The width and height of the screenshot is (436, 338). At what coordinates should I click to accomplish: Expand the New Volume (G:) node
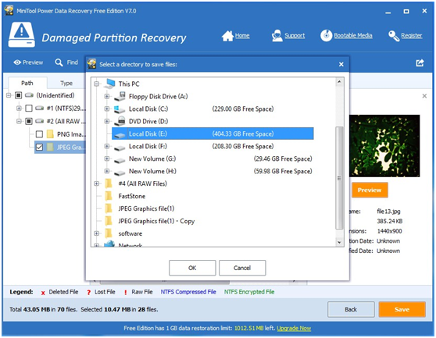pos(107,158)
